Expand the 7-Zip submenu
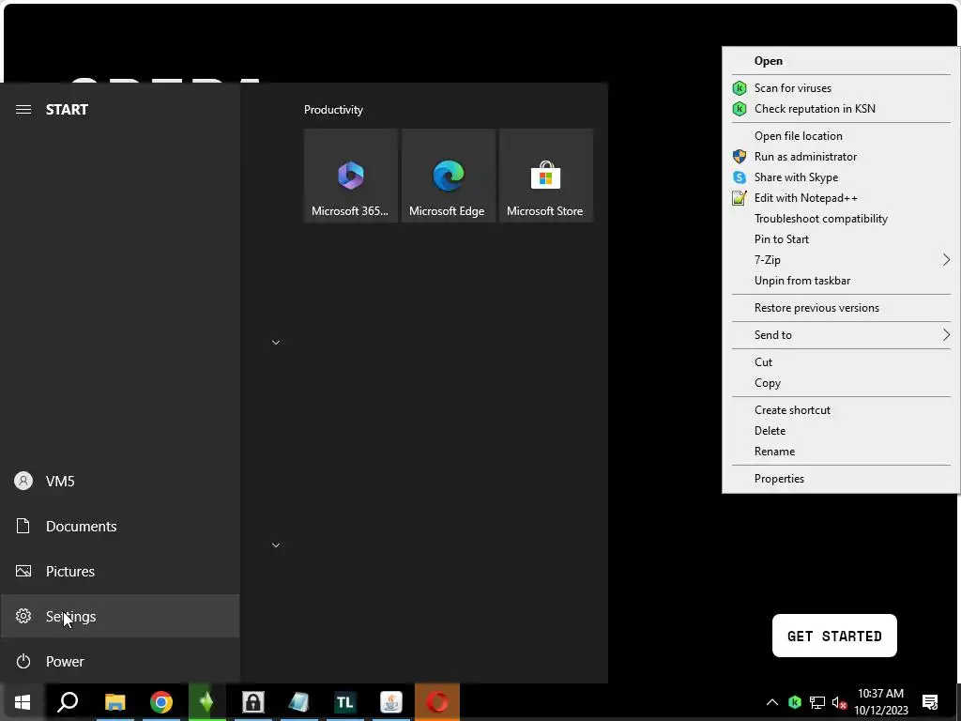Image resolution: width=961 pixels, height=721 pixels. (x=841, y=260)
